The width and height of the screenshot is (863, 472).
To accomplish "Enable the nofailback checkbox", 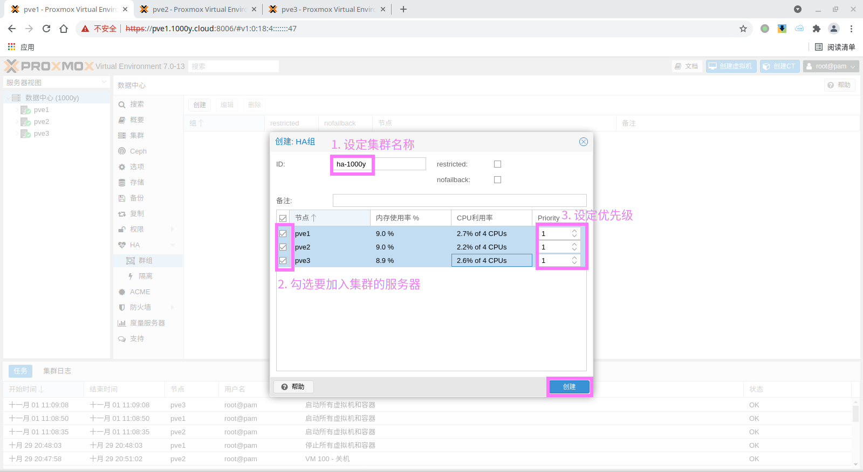I will coord(497,180).
